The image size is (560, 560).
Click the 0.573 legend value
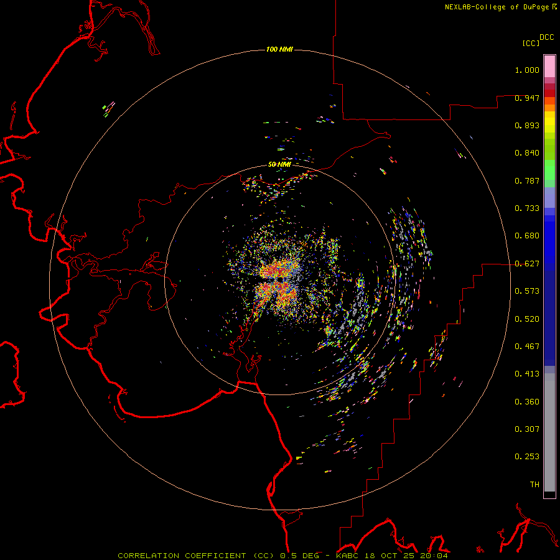click(x=527, y=291)
